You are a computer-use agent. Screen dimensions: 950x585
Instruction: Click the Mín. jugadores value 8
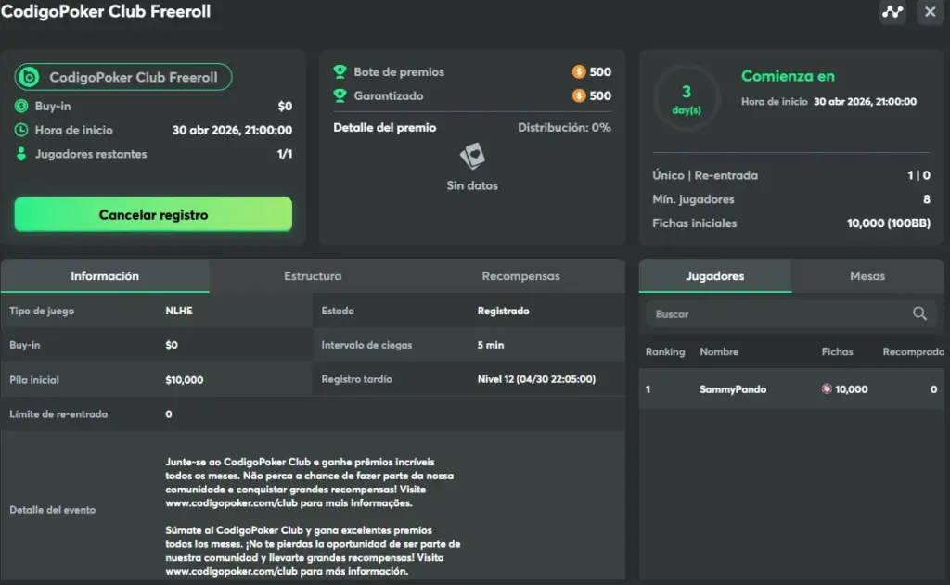927,199
